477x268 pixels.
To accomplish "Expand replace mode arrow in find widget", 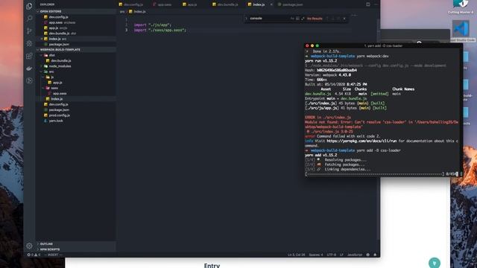I will pos(246,19).
